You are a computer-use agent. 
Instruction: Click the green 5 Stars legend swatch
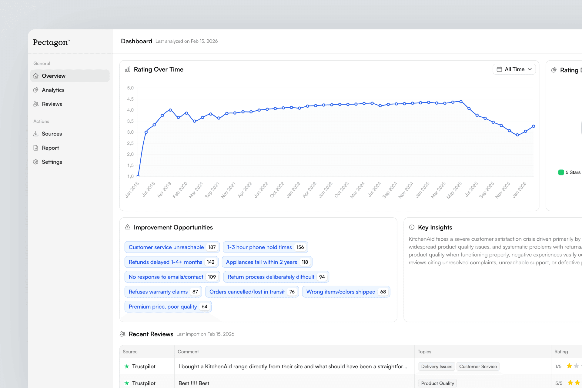[x=561, y=172]
